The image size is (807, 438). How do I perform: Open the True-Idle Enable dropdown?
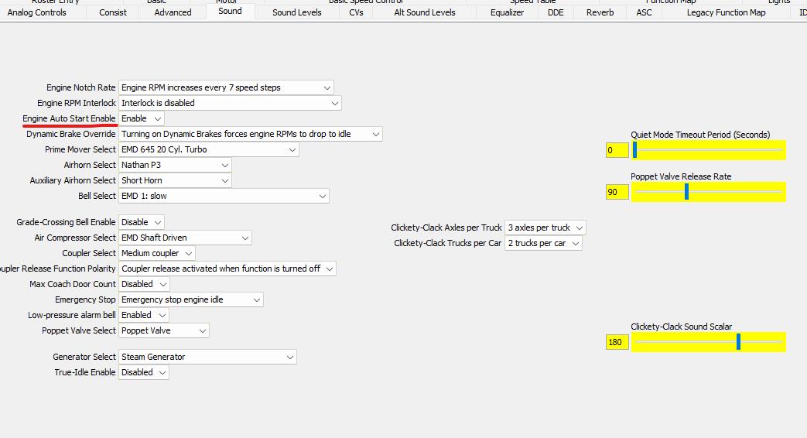pos(144,371)
